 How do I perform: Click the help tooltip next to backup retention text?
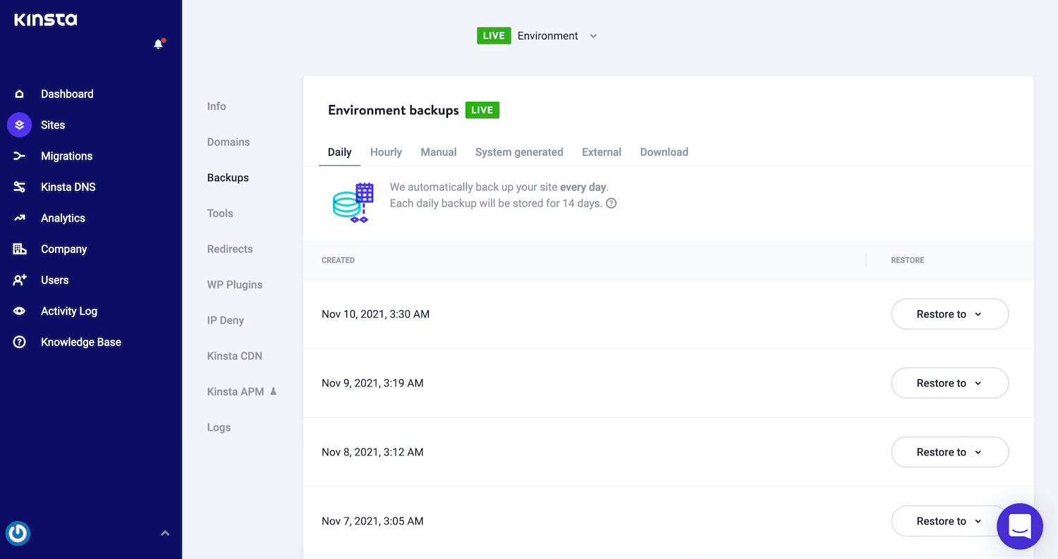coord(611,203)
